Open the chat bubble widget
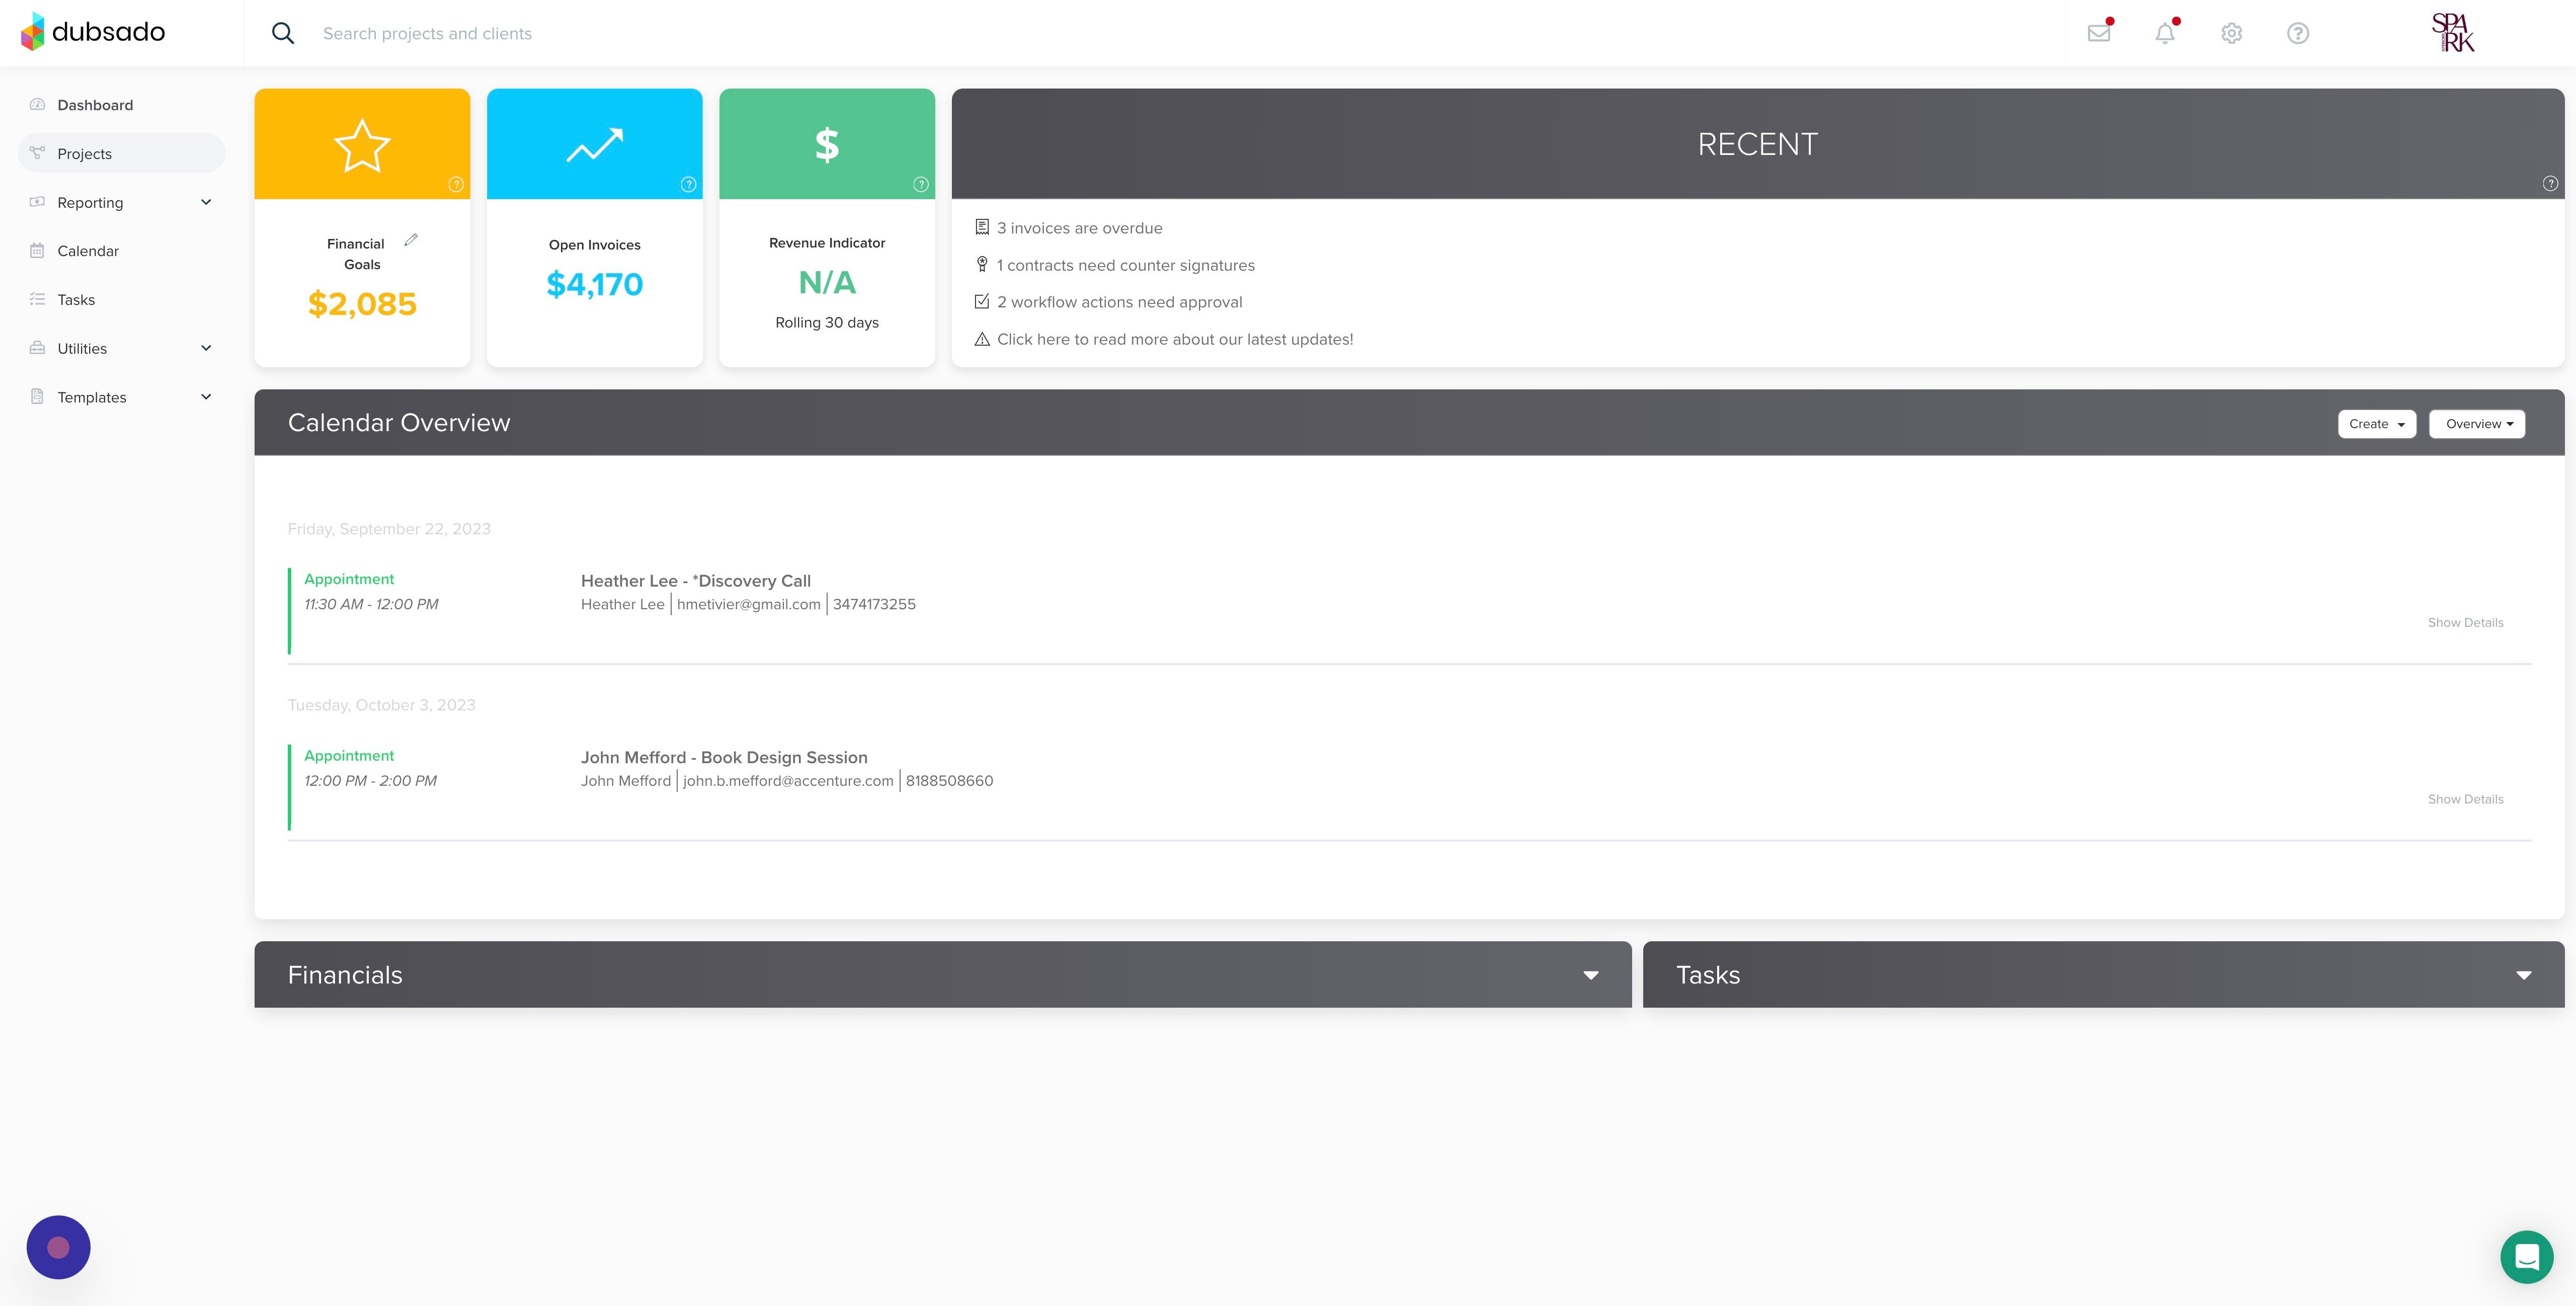This screenshot has width=2576, height=1306. 2526,1256
